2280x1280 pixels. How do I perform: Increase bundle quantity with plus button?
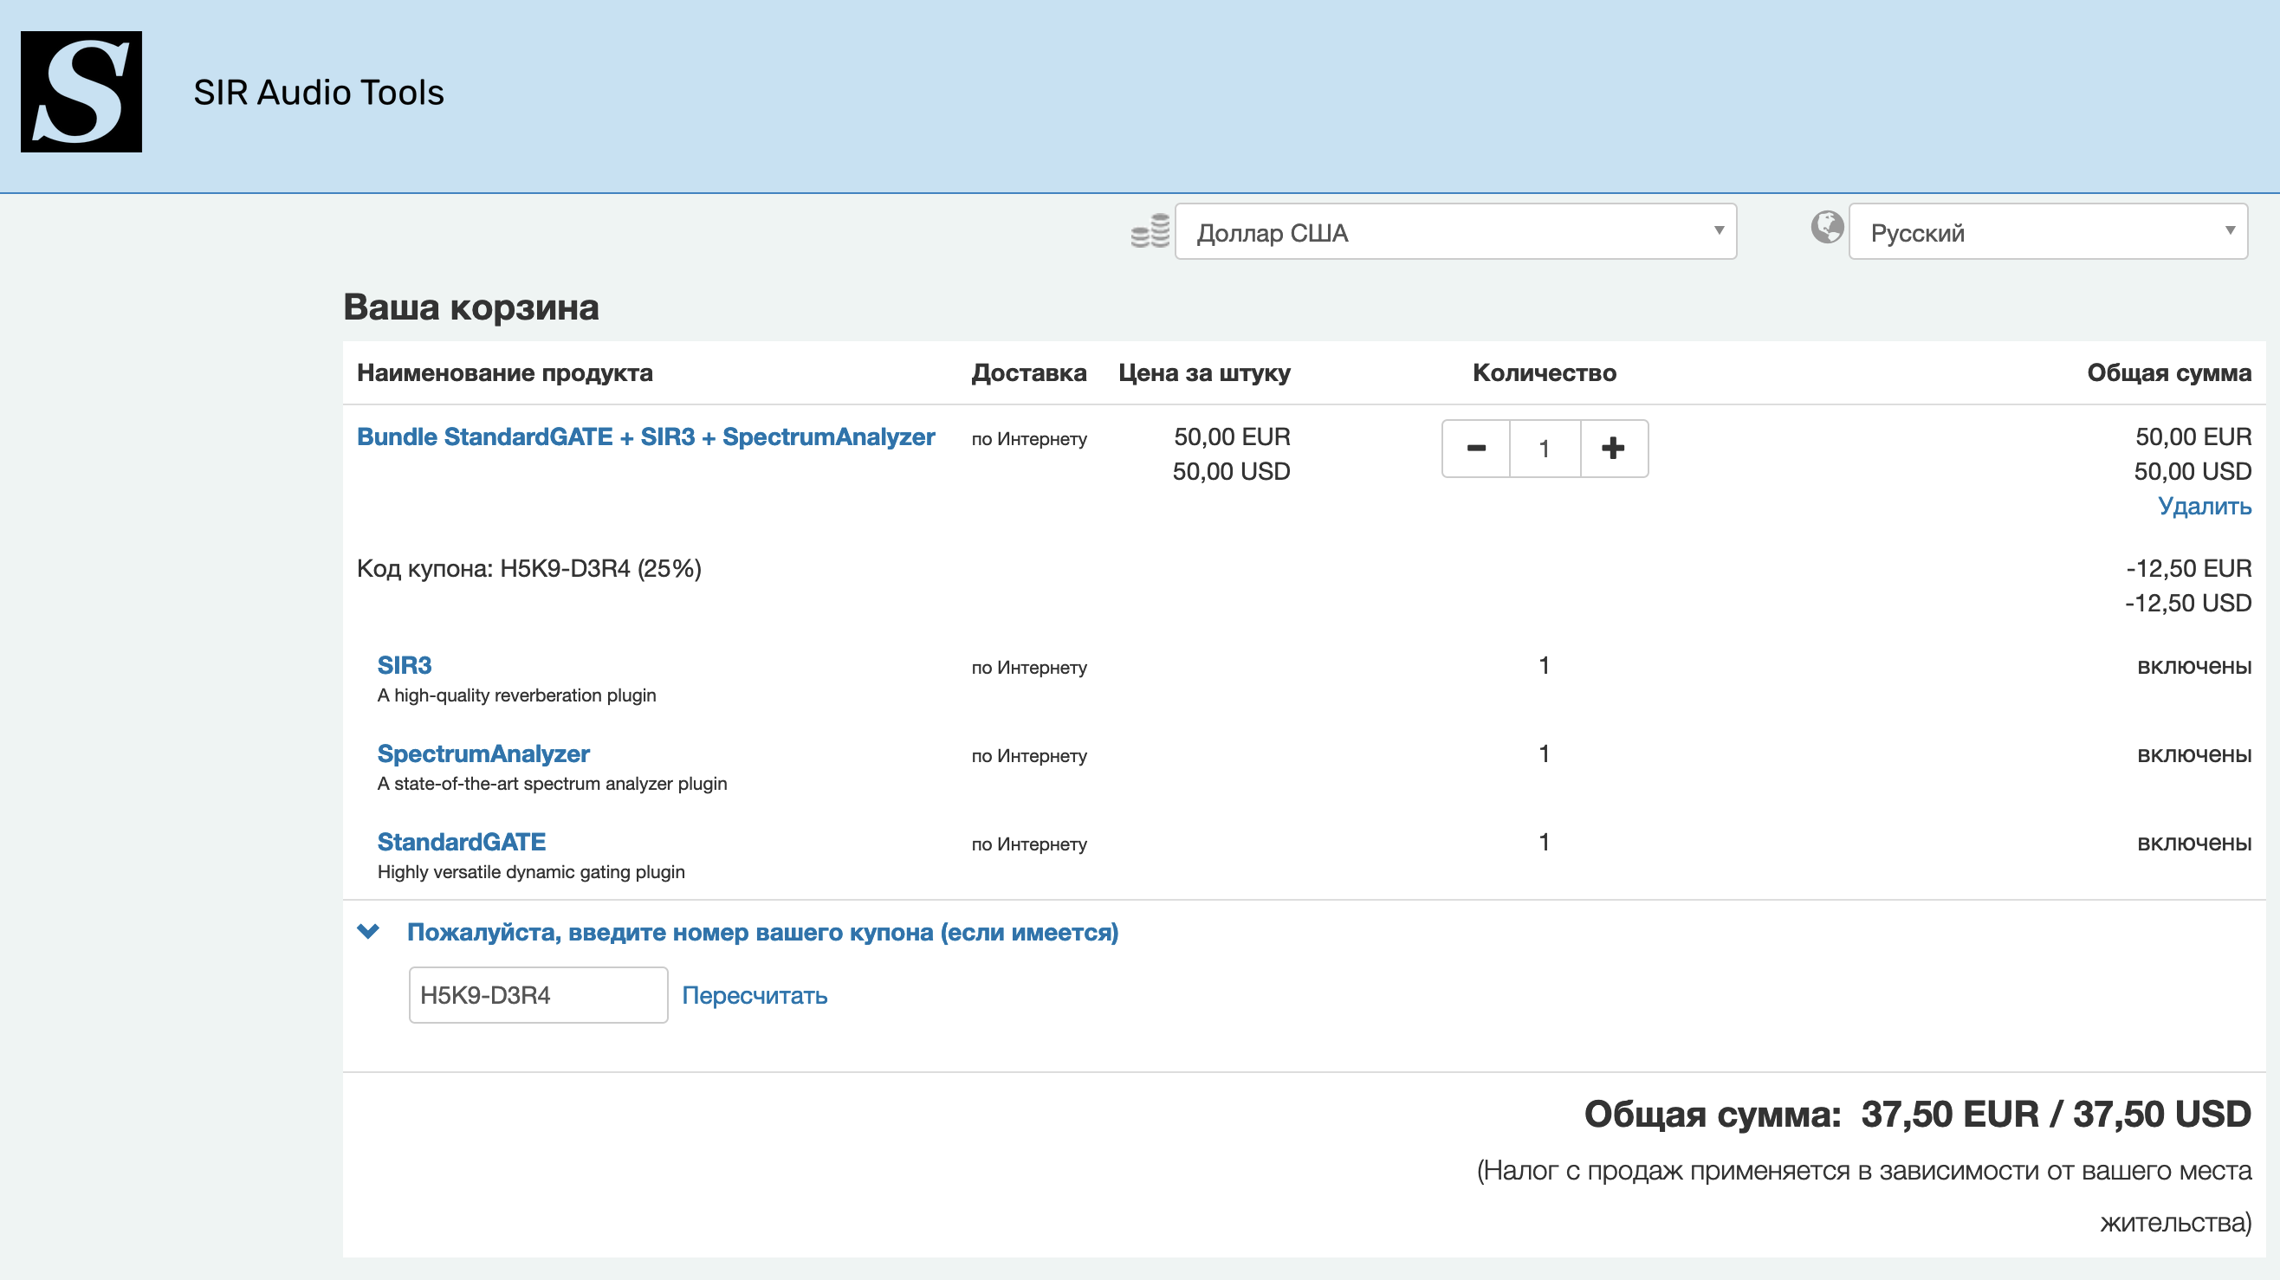tap(1614, 449)
